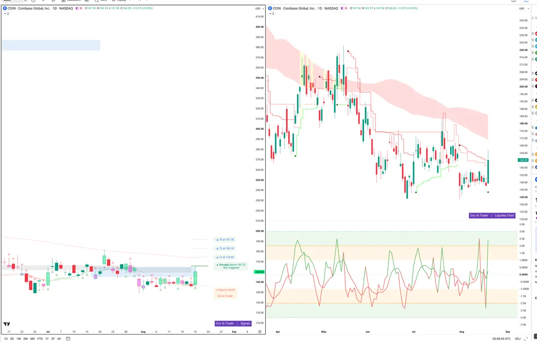Select the 6M time range
This screenshot has width=537, height=342.
(x=32, y=339)
